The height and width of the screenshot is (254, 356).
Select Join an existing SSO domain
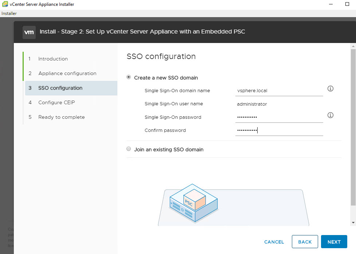(x=128, y=149)
